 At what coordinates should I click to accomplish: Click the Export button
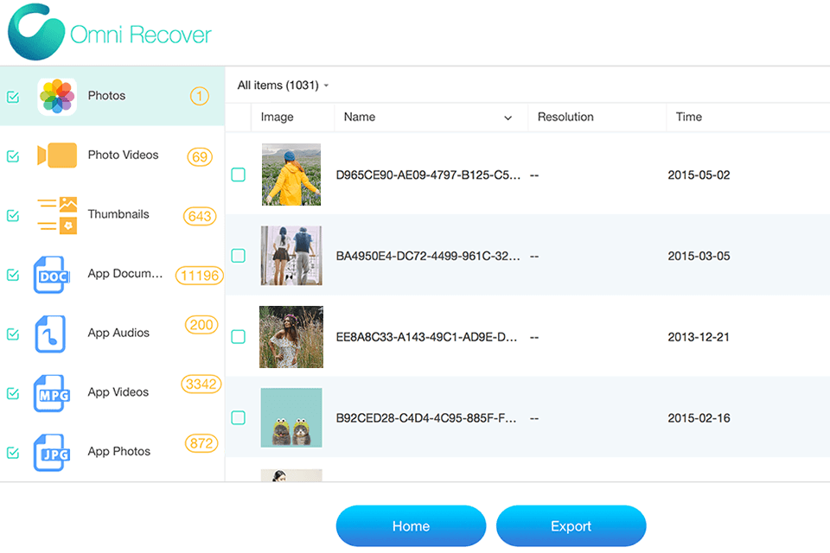point(571,526)
